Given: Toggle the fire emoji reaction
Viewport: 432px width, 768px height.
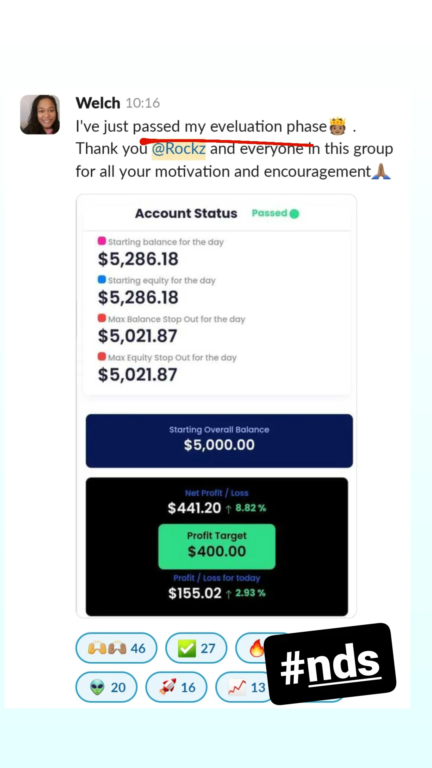Looking at the screenshot, I should pos(255,648).
